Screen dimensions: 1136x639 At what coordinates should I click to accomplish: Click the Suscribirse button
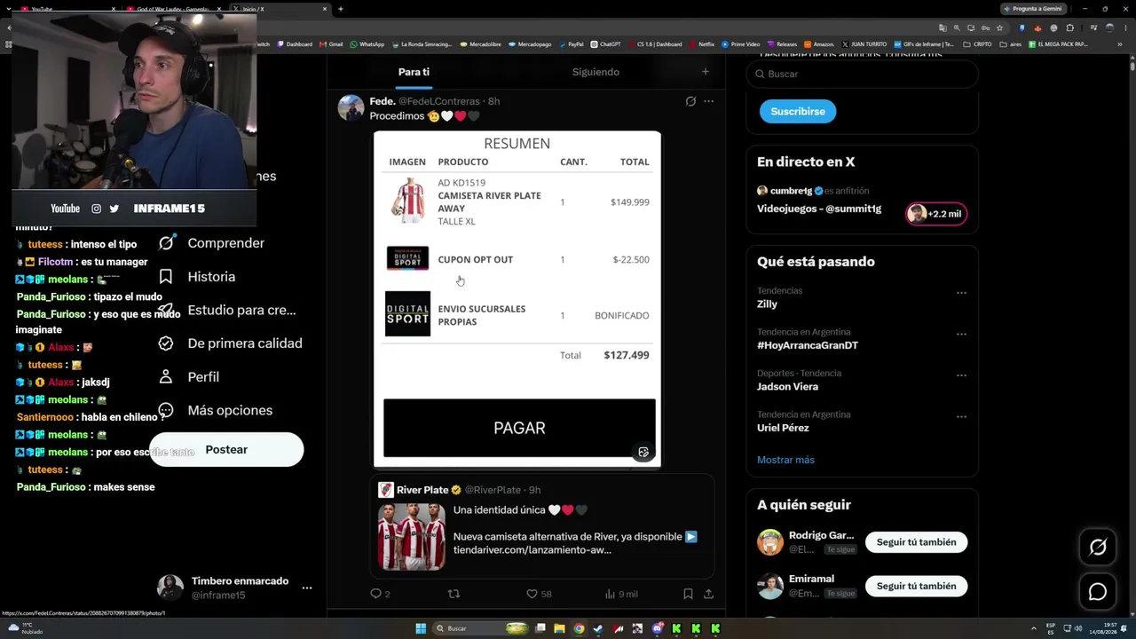pyautogui.click(x=798, y=111)
